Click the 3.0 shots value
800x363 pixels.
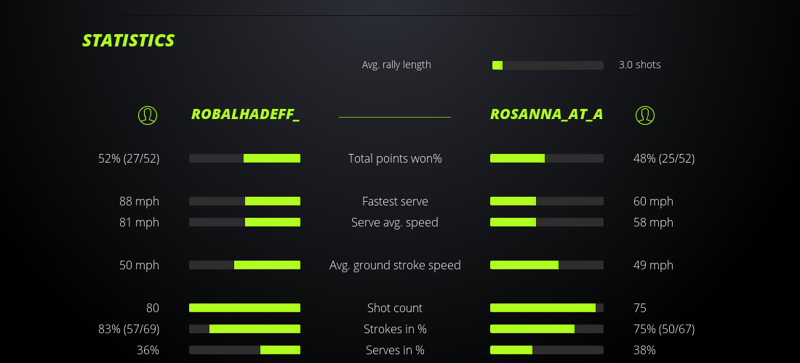(639, 65)
